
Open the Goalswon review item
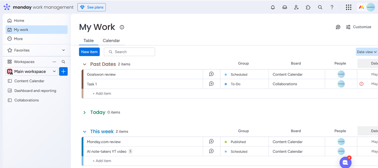pos(101,75)
